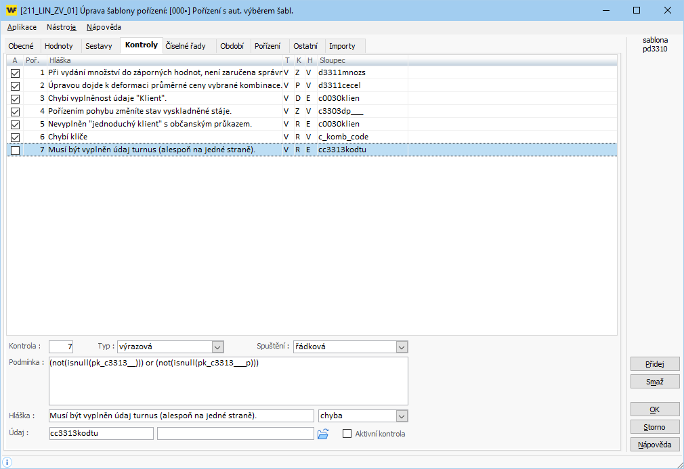684x469 pixels.
Task: Click into the Podmínka expression field
Action: pos(228,380)
